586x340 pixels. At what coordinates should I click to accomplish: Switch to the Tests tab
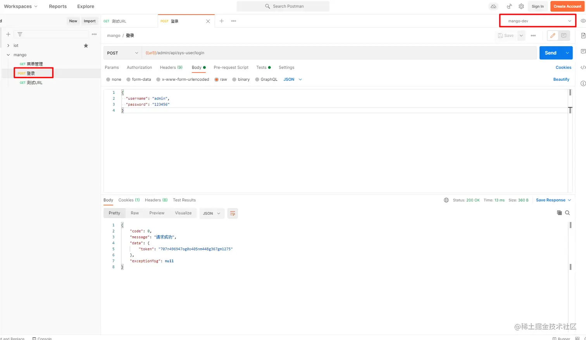(264, 68)
